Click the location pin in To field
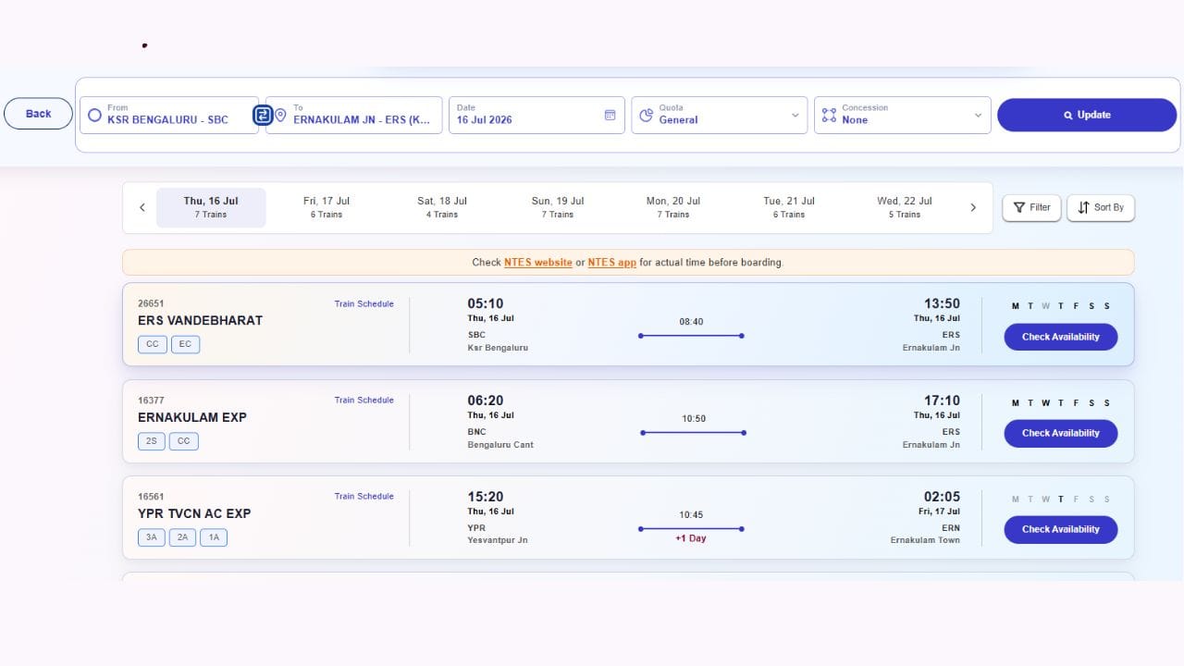This screenshot has width=1184, height=666. click(x=280, y=115)
